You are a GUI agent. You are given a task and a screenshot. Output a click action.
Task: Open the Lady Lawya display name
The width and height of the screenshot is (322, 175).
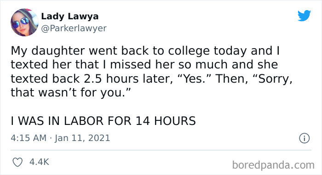coord(70,17)
